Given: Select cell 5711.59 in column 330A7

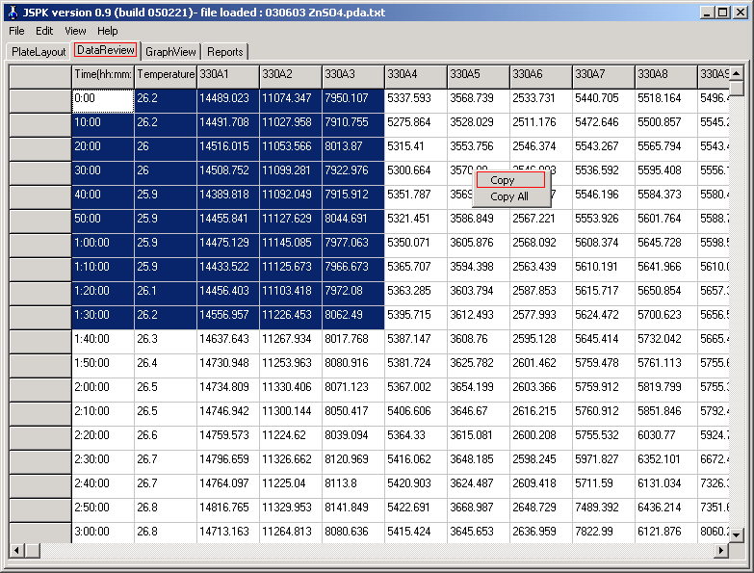Looking at the screenshot, I should tap(604, 486).
